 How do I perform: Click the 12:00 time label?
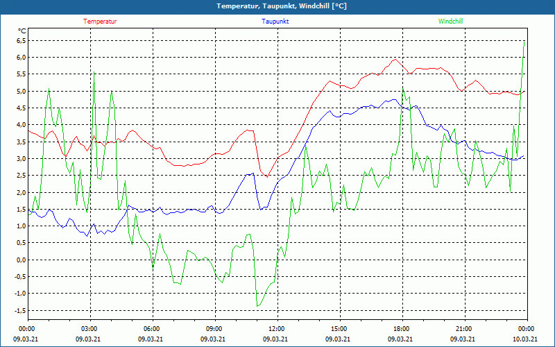tap(275, 329)
